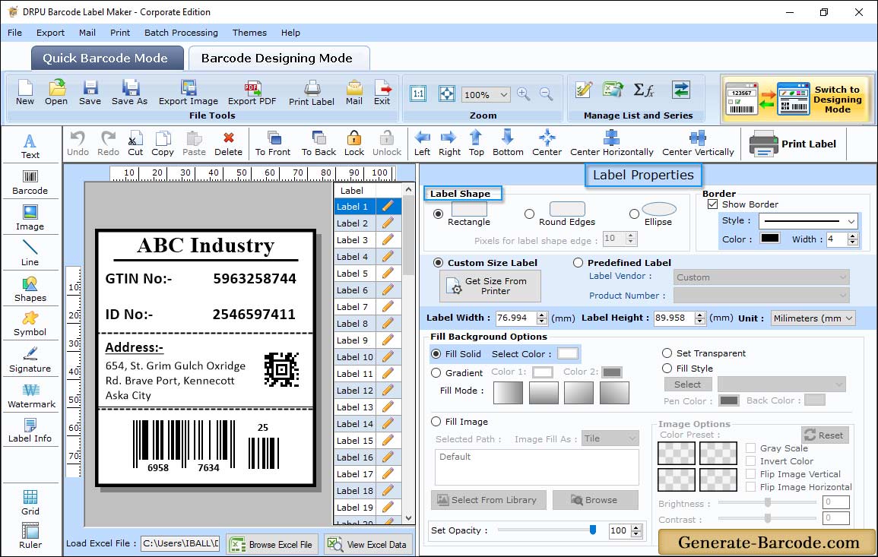Click the fit-to-window zoom icon
This screenshot has height=557, width=878.
click(447, 93)
